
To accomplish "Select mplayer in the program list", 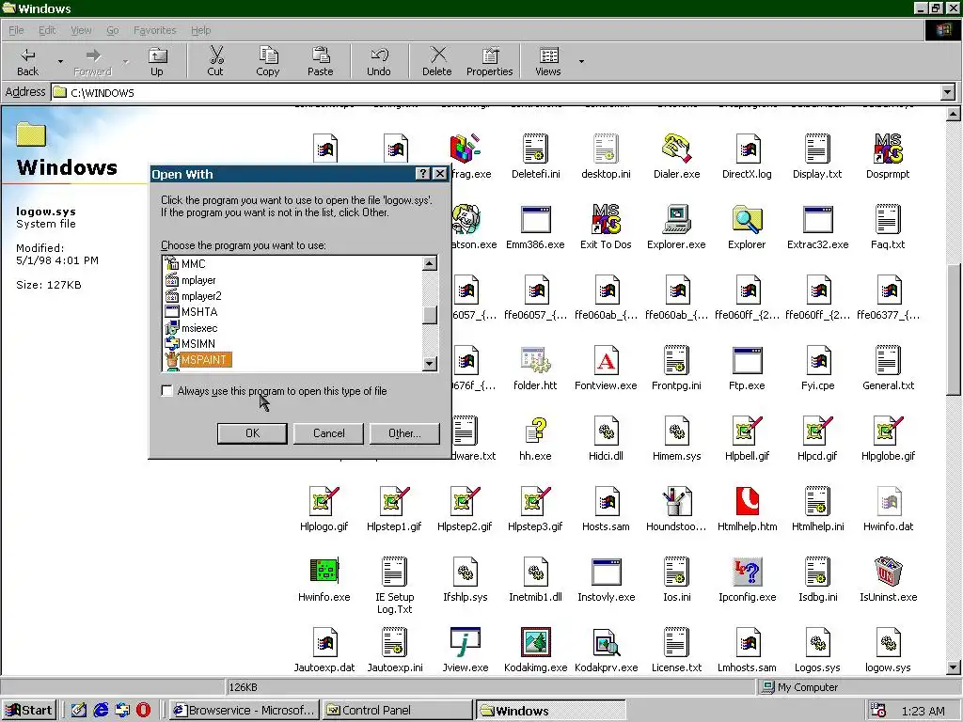I will tap(198, 280).
